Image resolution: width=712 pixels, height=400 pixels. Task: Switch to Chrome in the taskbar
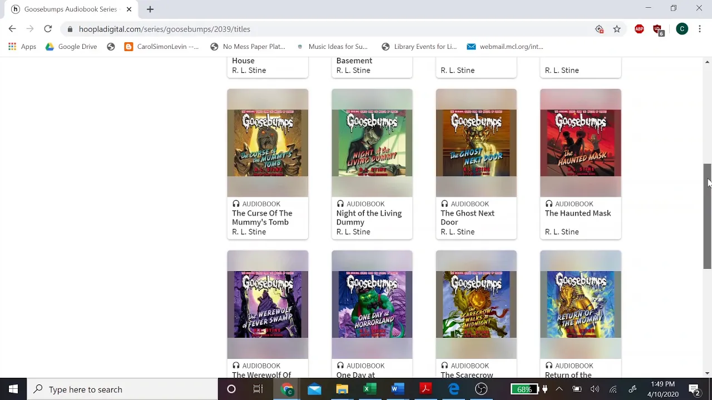[287, 389]
